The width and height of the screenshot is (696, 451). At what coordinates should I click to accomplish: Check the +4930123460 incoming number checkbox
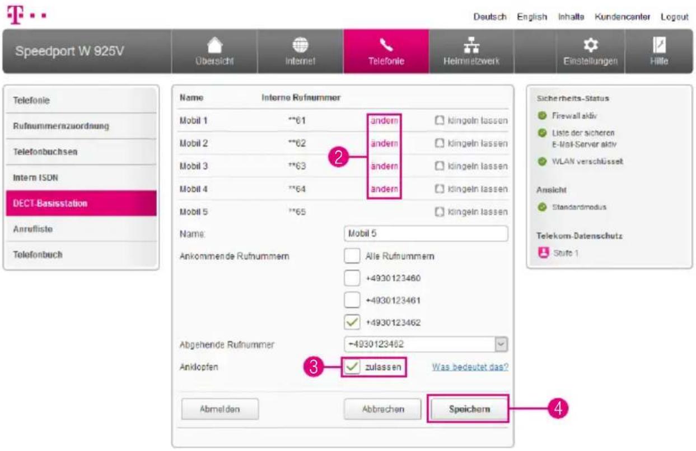click(352, 278)
